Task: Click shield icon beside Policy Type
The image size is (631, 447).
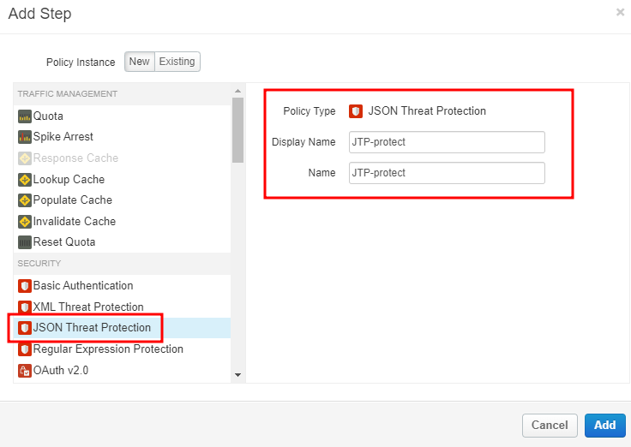Action: click(x=356, y=111)
